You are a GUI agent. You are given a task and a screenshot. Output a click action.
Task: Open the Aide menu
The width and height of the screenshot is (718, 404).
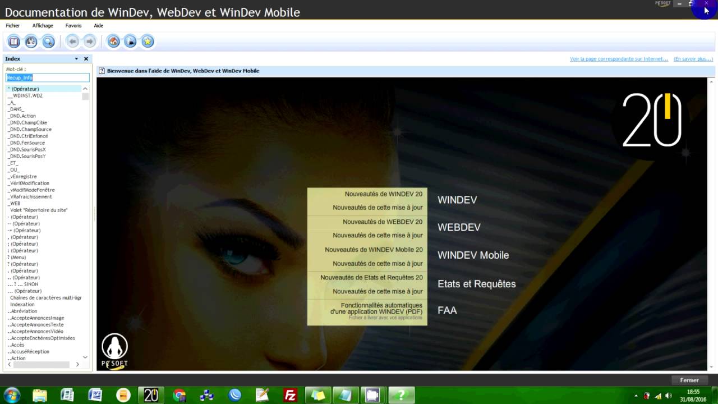(99, 25)
